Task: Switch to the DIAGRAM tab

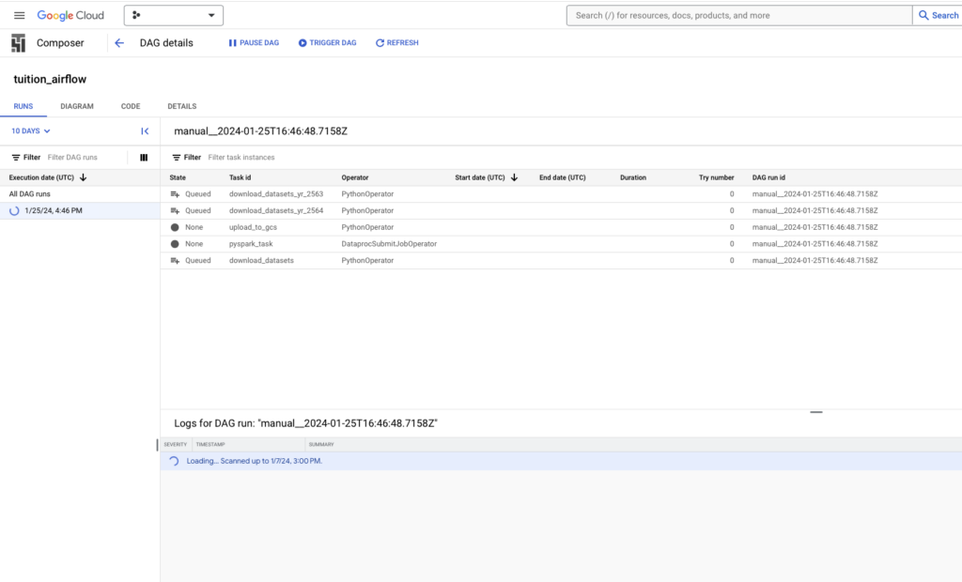Action: tap(77, 106)
